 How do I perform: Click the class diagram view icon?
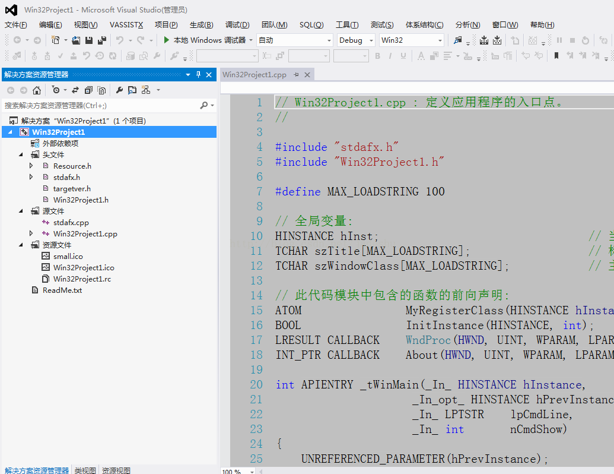click(x=146, y=90)
